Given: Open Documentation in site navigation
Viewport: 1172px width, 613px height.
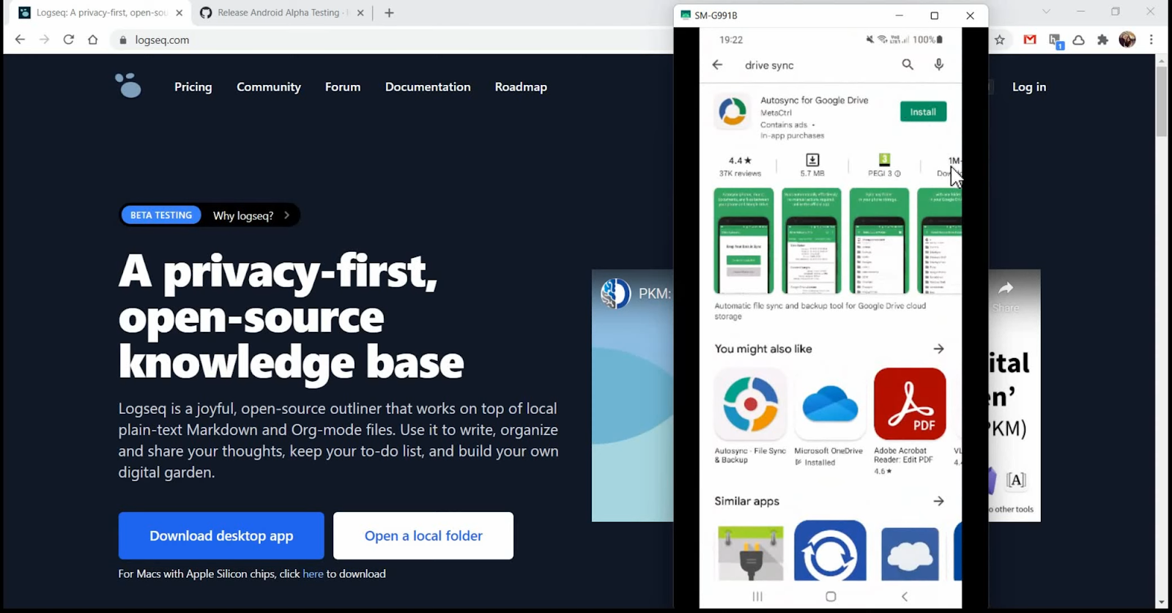Looking at the screenshot, I should tap(428, 86).
